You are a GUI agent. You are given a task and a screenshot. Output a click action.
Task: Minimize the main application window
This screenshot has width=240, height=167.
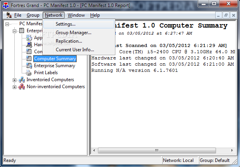(x=204, y=3)
